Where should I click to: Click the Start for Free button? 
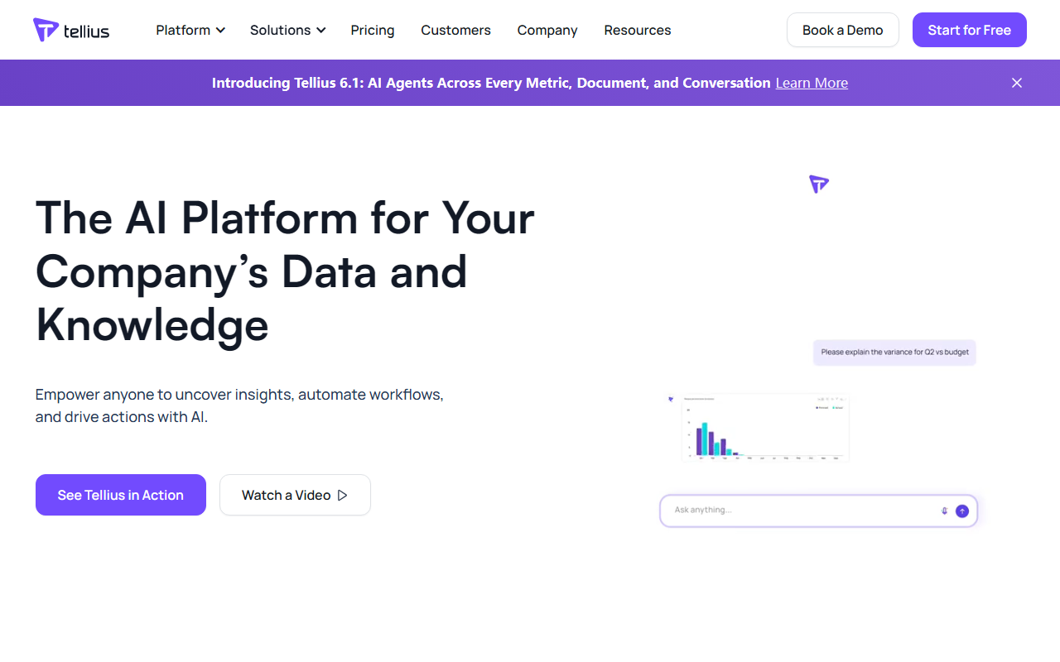coord(970,30)
